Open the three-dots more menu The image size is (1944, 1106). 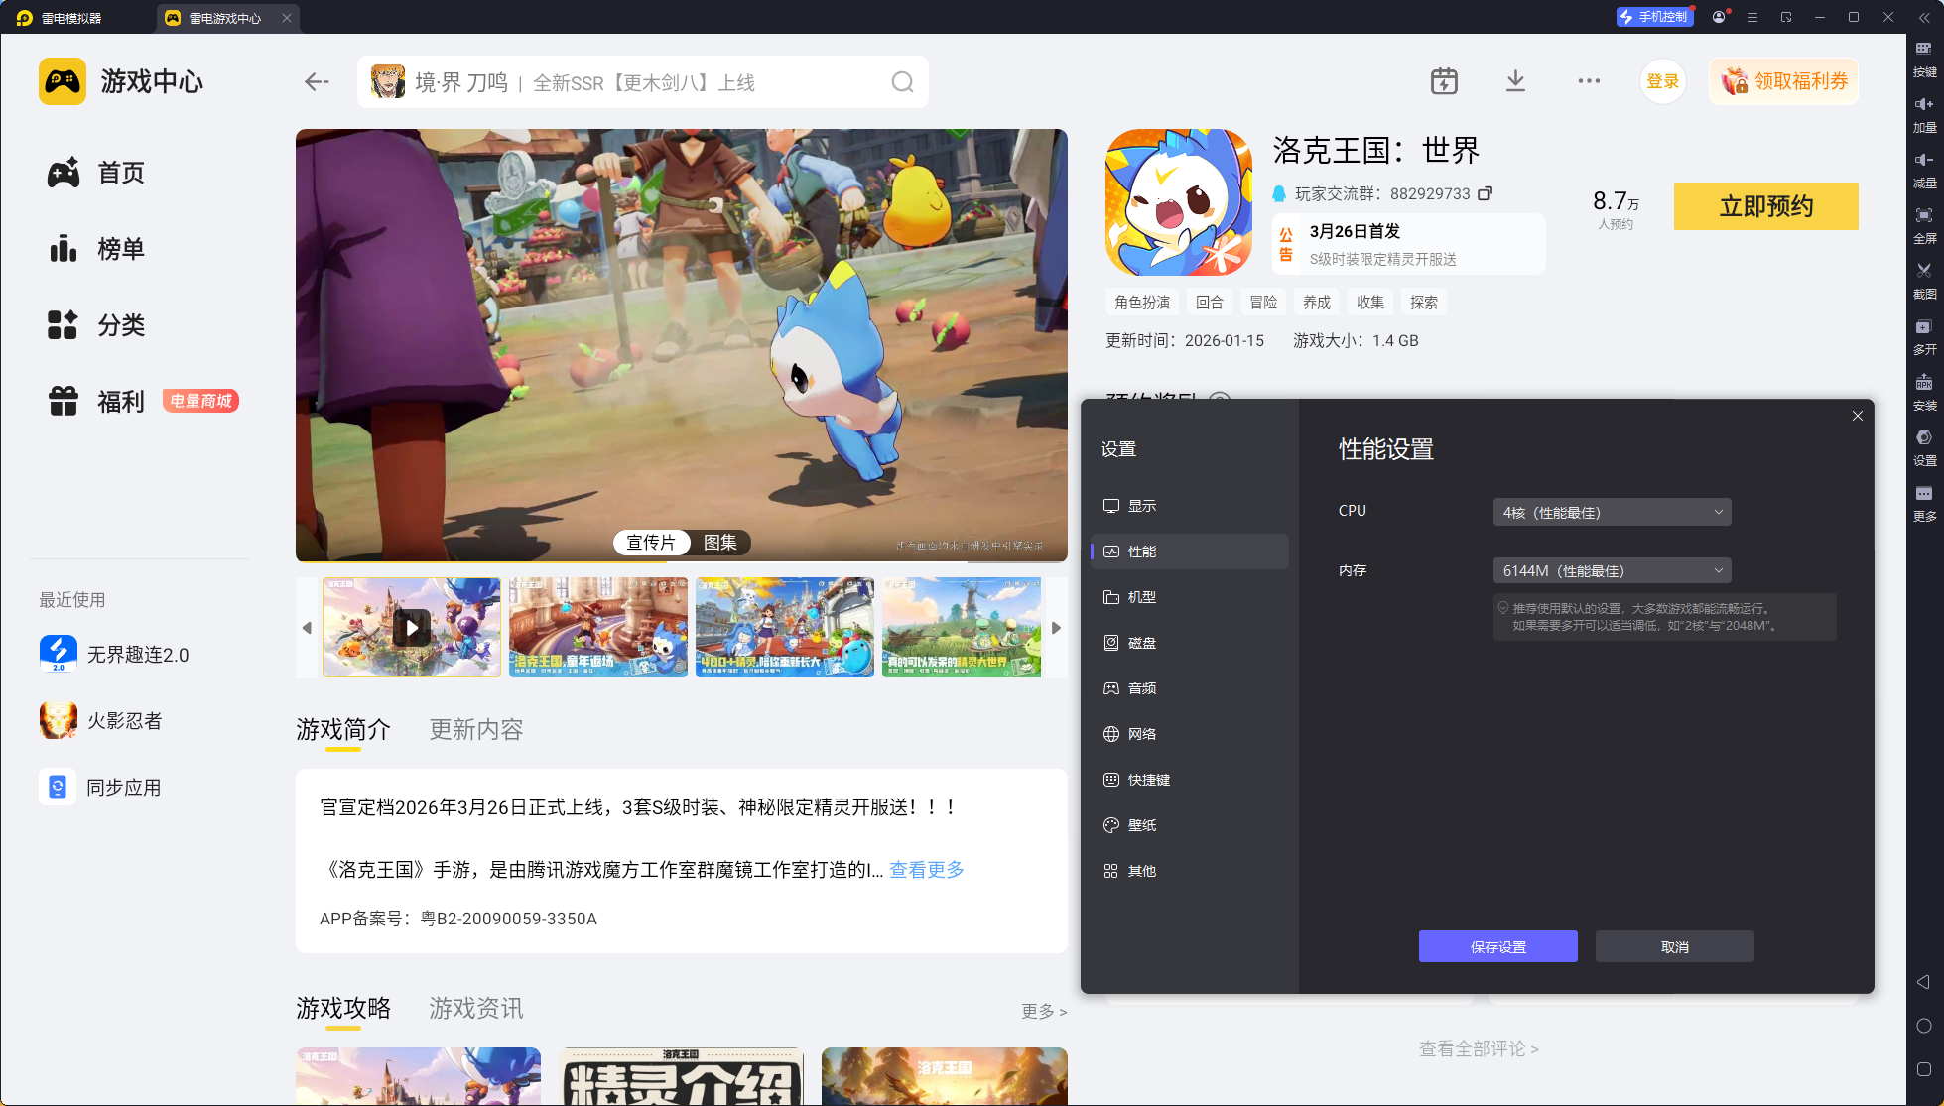[1589, 81]
